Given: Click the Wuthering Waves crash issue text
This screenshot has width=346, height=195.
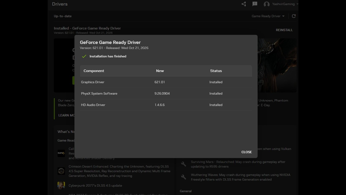Looking at the screenshot, I should [x=241, y=177].
